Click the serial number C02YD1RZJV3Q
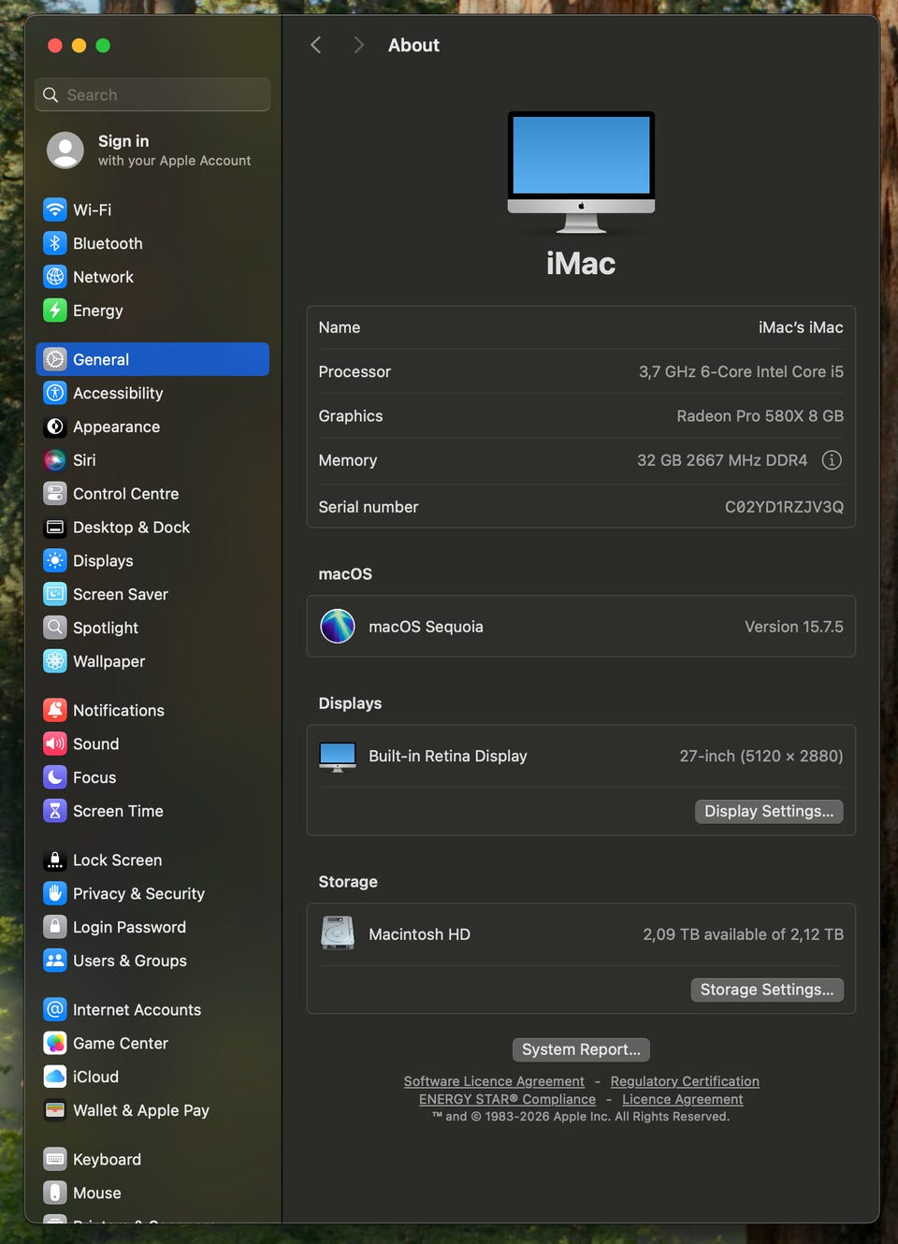 [784, 507]
